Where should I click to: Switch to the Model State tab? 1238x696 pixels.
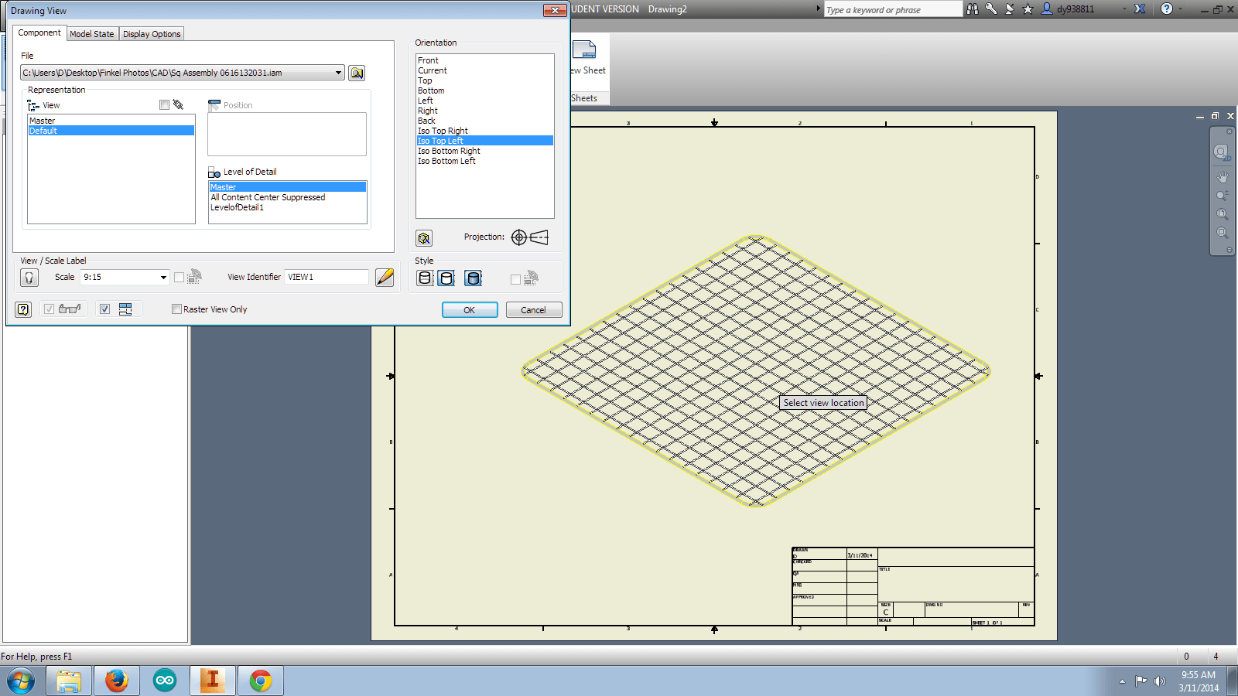92,33
